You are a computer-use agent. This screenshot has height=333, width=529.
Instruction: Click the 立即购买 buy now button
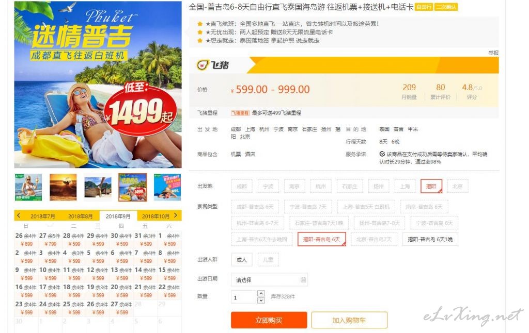(x=269, y=320)
